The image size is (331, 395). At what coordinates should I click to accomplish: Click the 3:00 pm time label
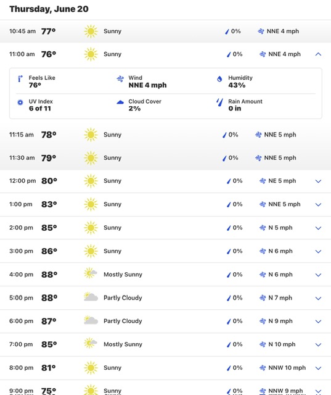(21, 251)
